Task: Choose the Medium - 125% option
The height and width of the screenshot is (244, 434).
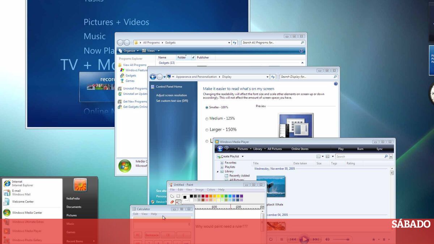Action: coord(207,119)
